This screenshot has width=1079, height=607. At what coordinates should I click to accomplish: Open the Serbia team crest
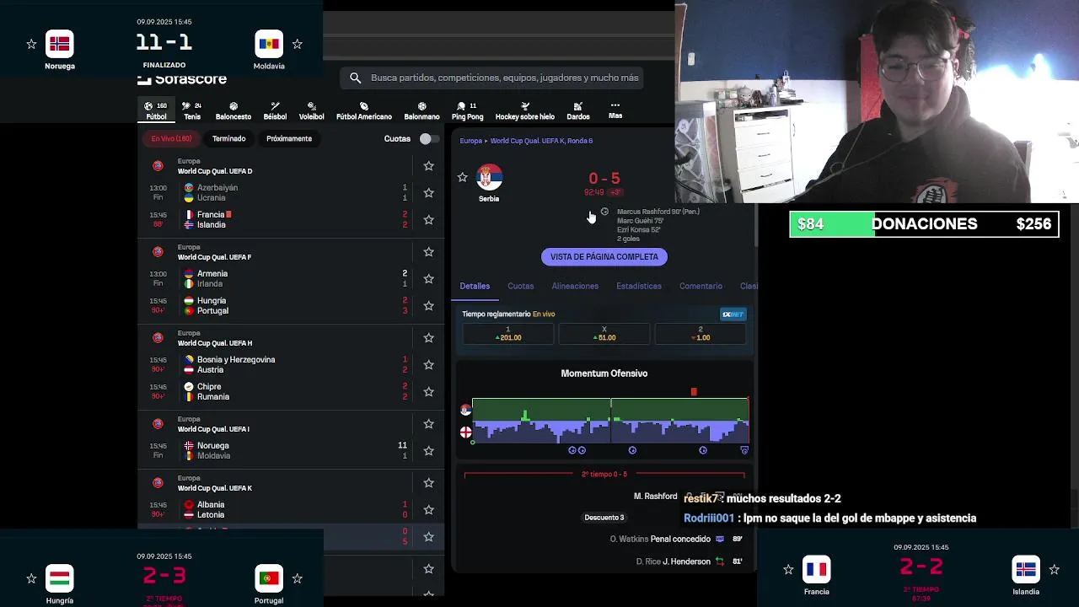pyautogui.click(x=489, y=178)
